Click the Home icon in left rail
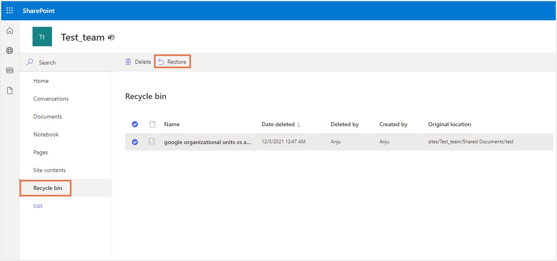 tap(10, 31)
